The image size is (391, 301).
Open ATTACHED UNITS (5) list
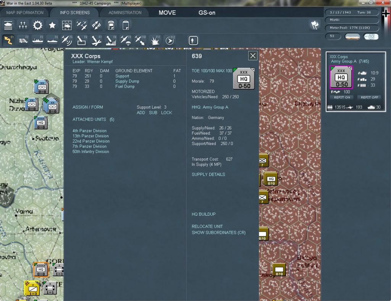coord(93,119)
